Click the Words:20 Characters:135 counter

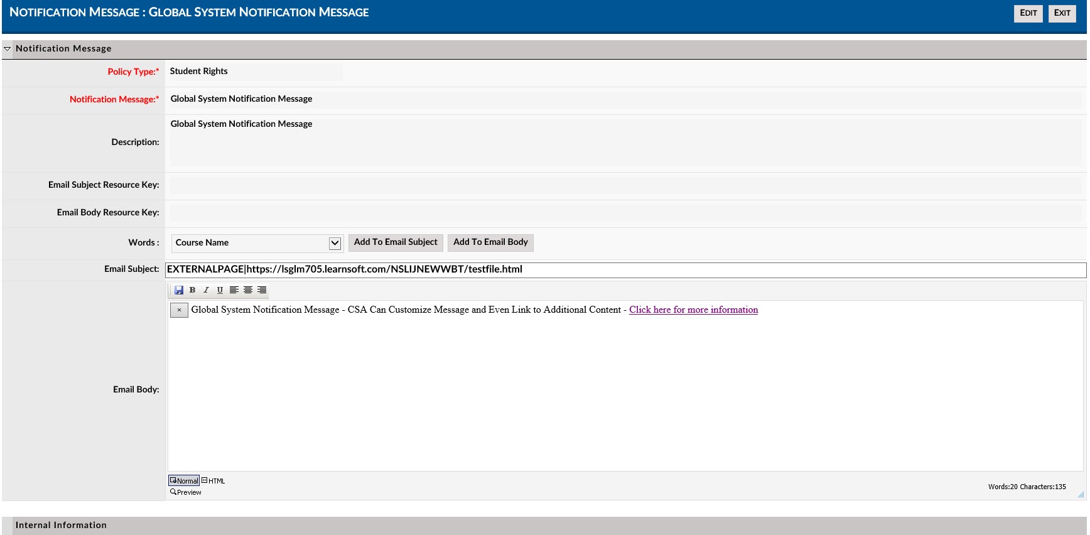1027,487
